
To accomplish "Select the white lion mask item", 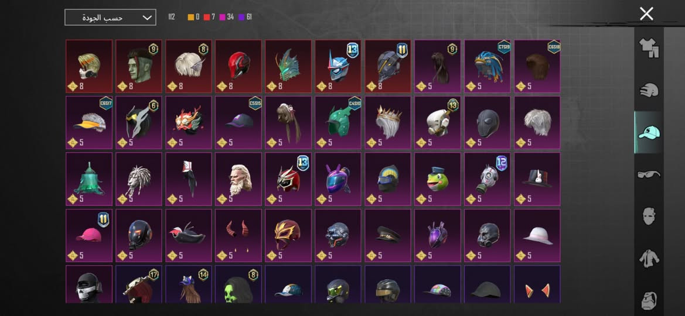I will (x=138, y=179).
